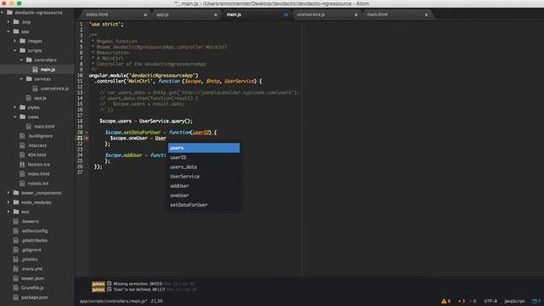Click the UTF-8 encoding selector
This screenshot has width=544, height=306.
coord(490,301)
